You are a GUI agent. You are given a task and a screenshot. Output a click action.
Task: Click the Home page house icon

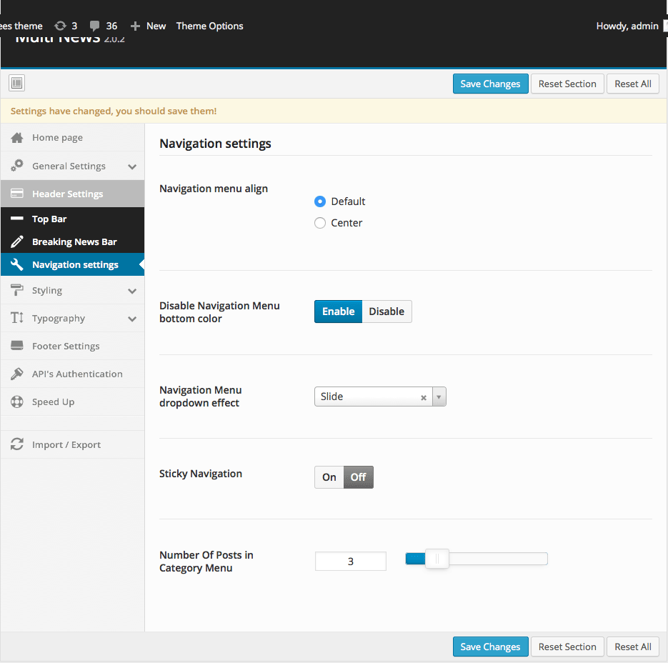[x=17, y=138]
